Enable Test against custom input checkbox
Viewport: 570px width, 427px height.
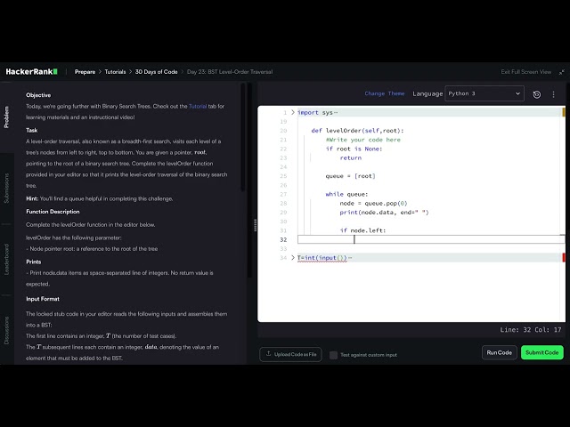click(333, 355)
